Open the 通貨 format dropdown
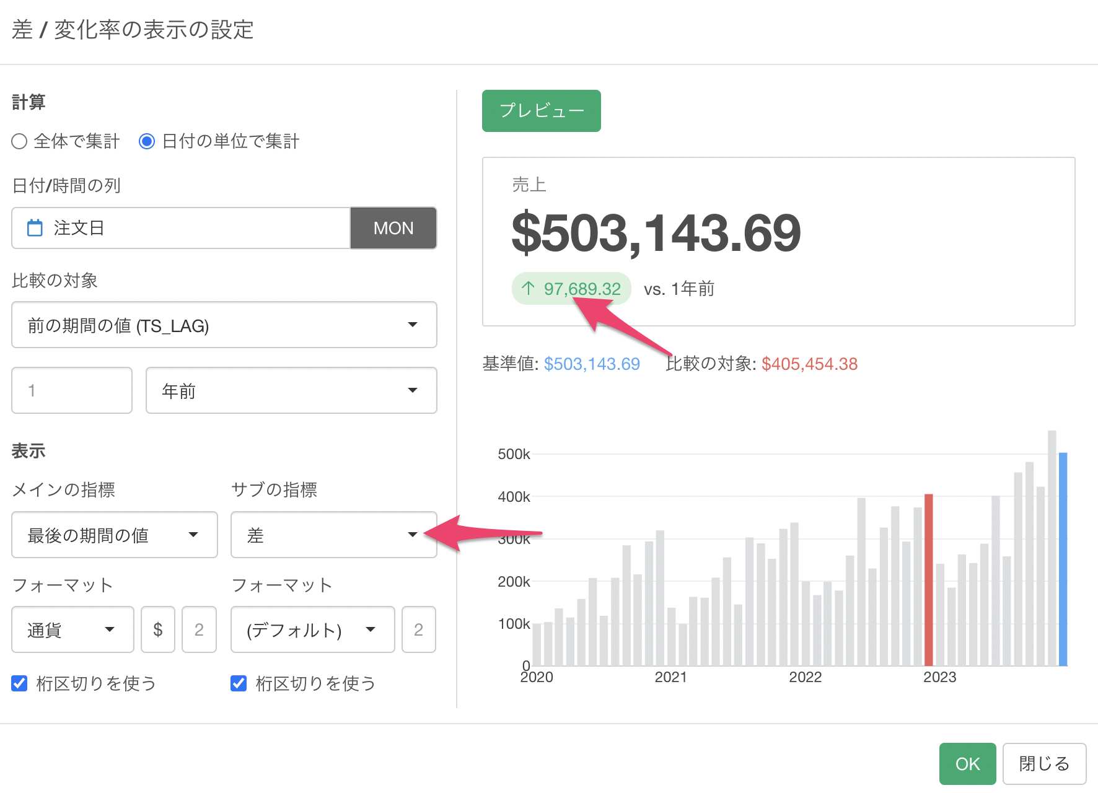The height and width of the screenshot is (793, 1098). coord(72,629)
